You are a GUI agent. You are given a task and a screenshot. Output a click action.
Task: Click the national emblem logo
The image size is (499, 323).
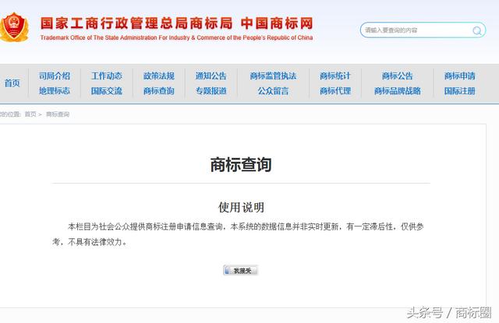click(14, 27)
